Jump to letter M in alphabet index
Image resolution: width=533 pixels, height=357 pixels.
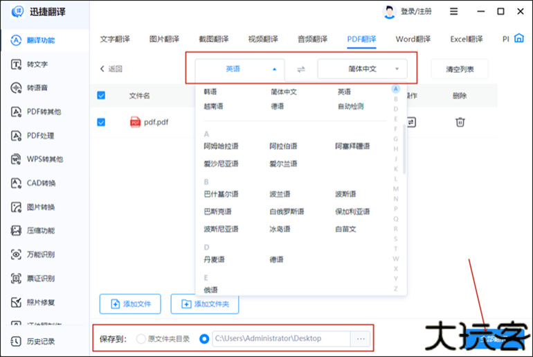coord(396,189)
